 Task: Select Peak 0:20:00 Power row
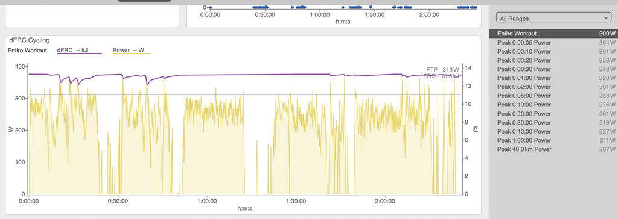(x=553, y=114)
